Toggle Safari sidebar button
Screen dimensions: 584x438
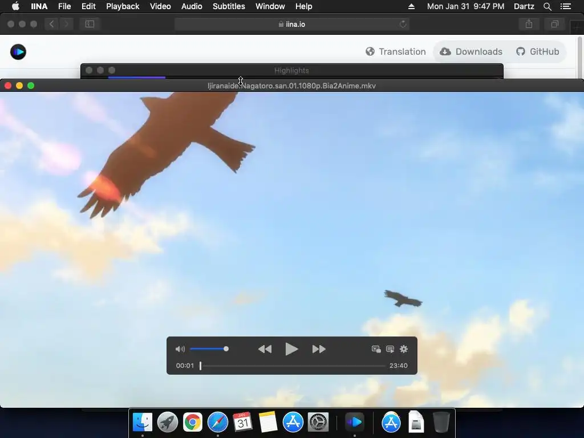90,24
